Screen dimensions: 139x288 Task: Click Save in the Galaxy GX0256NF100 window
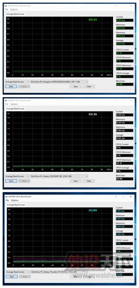76,181
